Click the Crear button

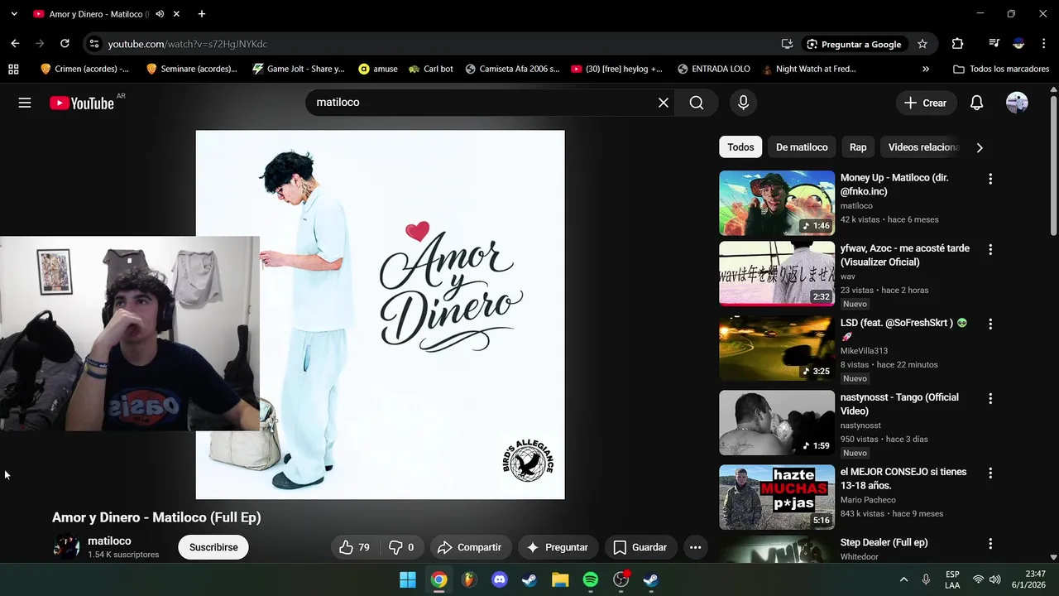pyautogui.click(x=926, y=103)
